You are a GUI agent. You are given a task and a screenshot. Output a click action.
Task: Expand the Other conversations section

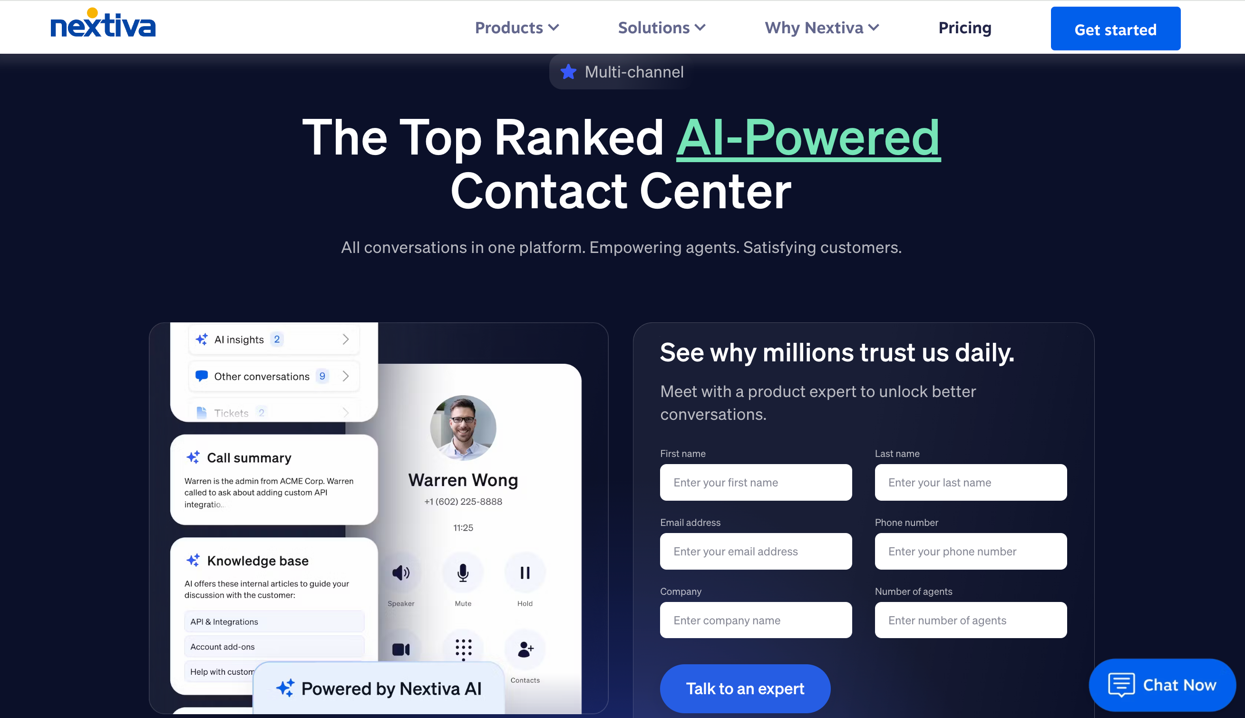tap(346, 376)
